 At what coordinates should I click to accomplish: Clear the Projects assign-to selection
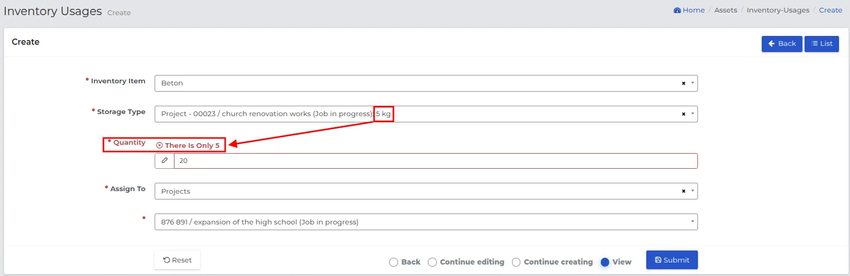point(683,191)
